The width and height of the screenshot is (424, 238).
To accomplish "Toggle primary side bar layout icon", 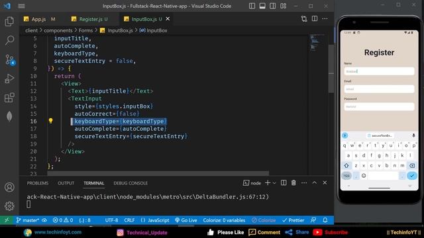I will [x=252, y=6].
